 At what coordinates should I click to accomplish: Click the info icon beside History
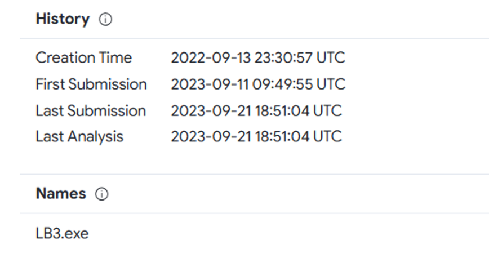click(105, 19)
